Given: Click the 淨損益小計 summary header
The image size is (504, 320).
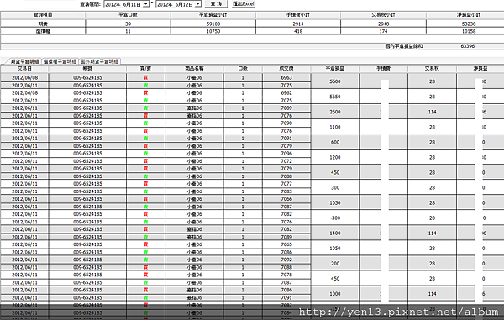Looking at the screenshot, I should tap(469, 15).
